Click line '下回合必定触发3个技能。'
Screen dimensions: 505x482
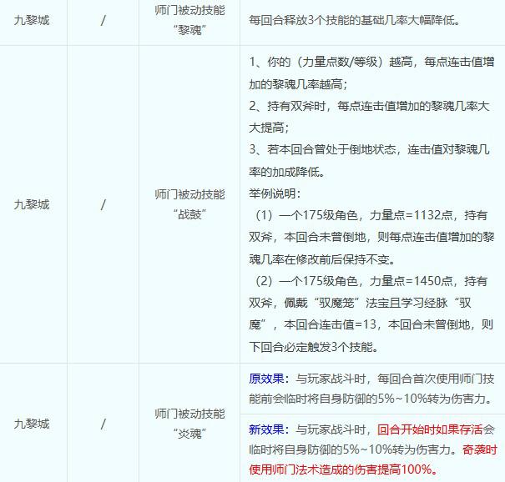tap(313, 347)
